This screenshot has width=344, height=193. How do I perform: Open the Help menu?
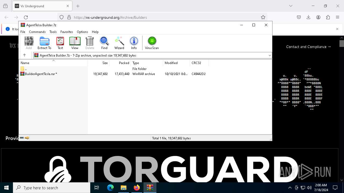[95, 32]
